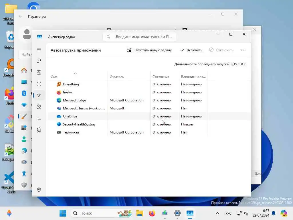Open Settings gear icon in taskbar

[177, 213]
